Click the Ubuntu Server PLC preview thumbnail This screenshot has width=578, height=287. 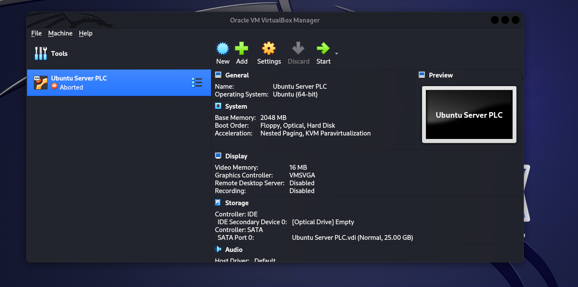469,115
